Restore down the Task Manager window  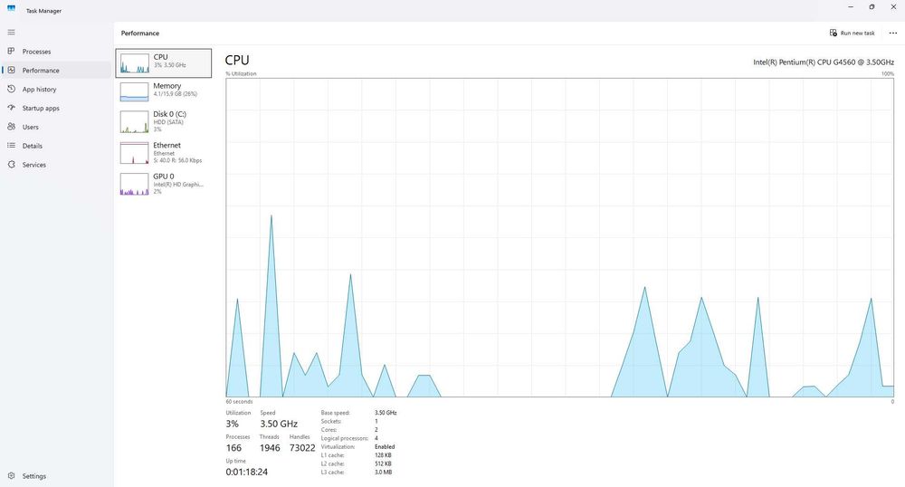872,7
